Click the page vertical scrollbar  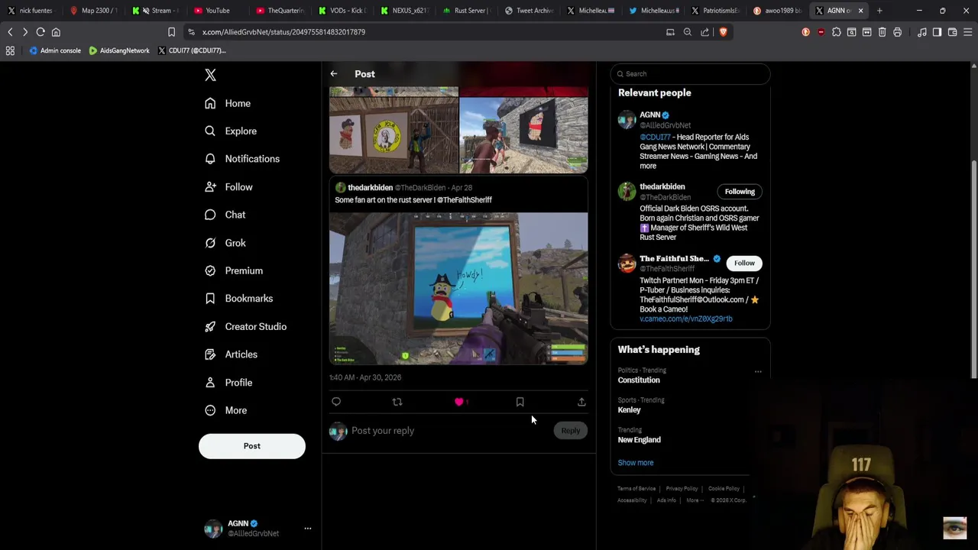[x=973, y=269]
